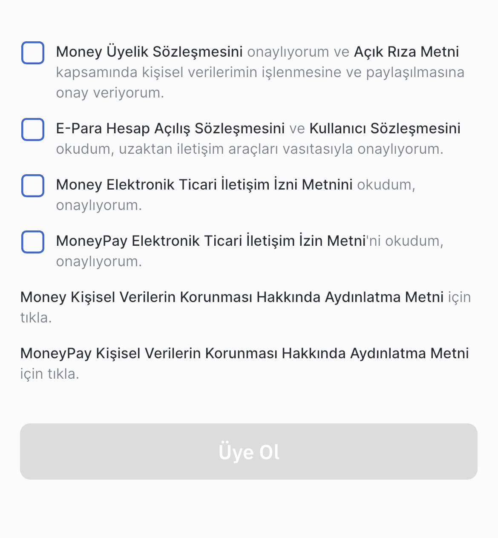This screenshot has height=538, width=498.
Task: Enable Money Elektronik Ticari İletişim İzni checkbox
Action: pyautogui.click(x=33, y=186)
